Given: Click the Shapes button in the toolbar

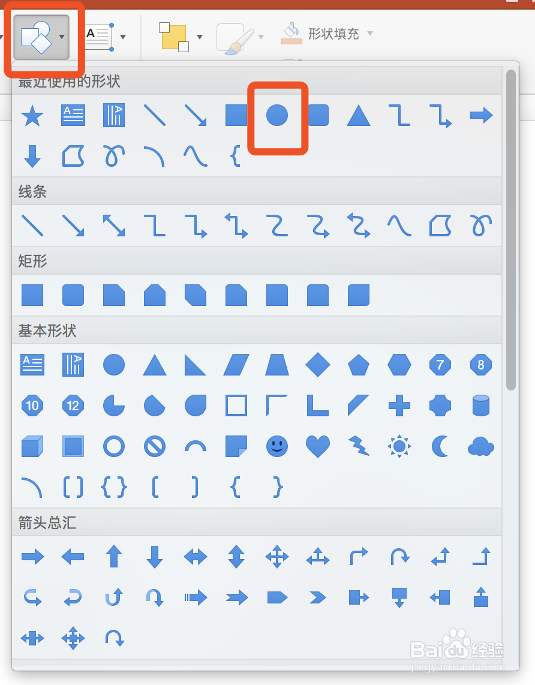Looking at the screenshot, I should pyautogui.click(x=36, y=37).
